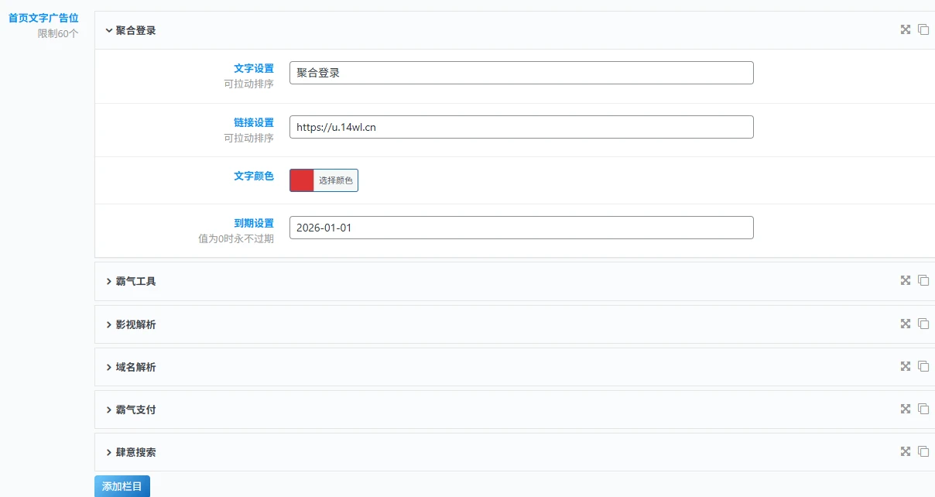This screenshot has height=497, width=935.
Task: Click the 选择颜色 button
Action: (x=335, y=180)
